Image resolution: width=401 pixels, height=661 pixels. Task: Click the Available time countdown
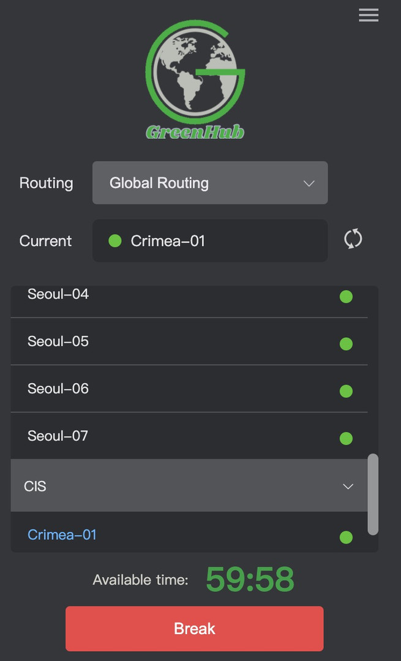[x=250, y=580]
